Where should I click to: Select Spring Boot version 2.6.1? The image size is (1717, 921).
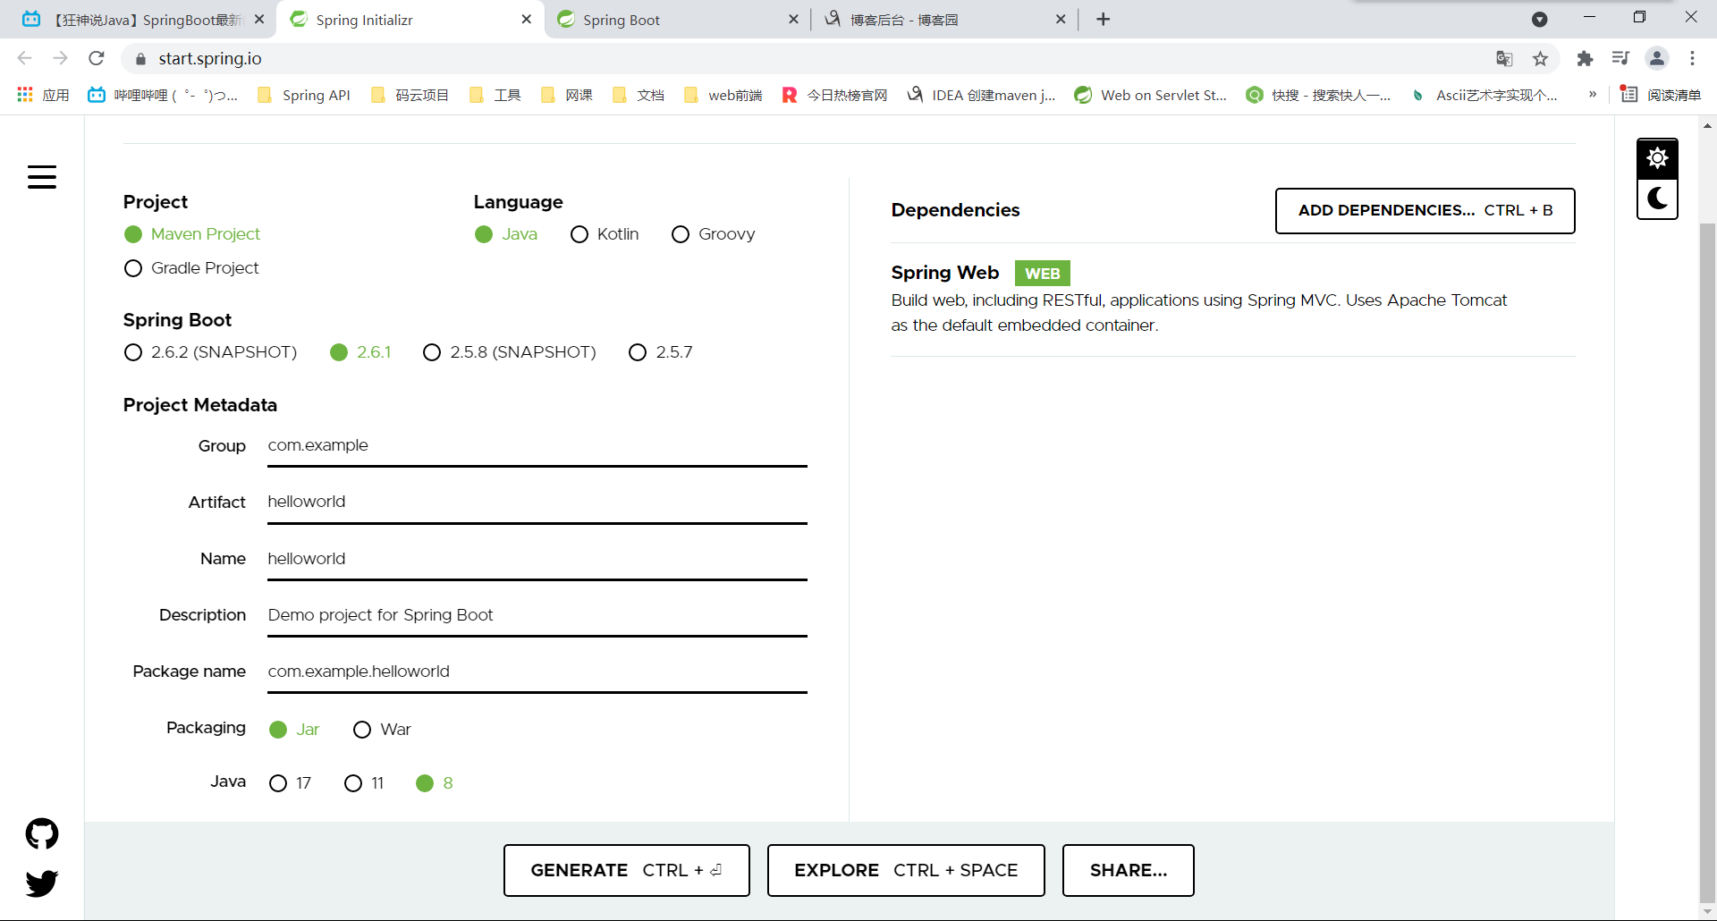(x=360, y=352)
